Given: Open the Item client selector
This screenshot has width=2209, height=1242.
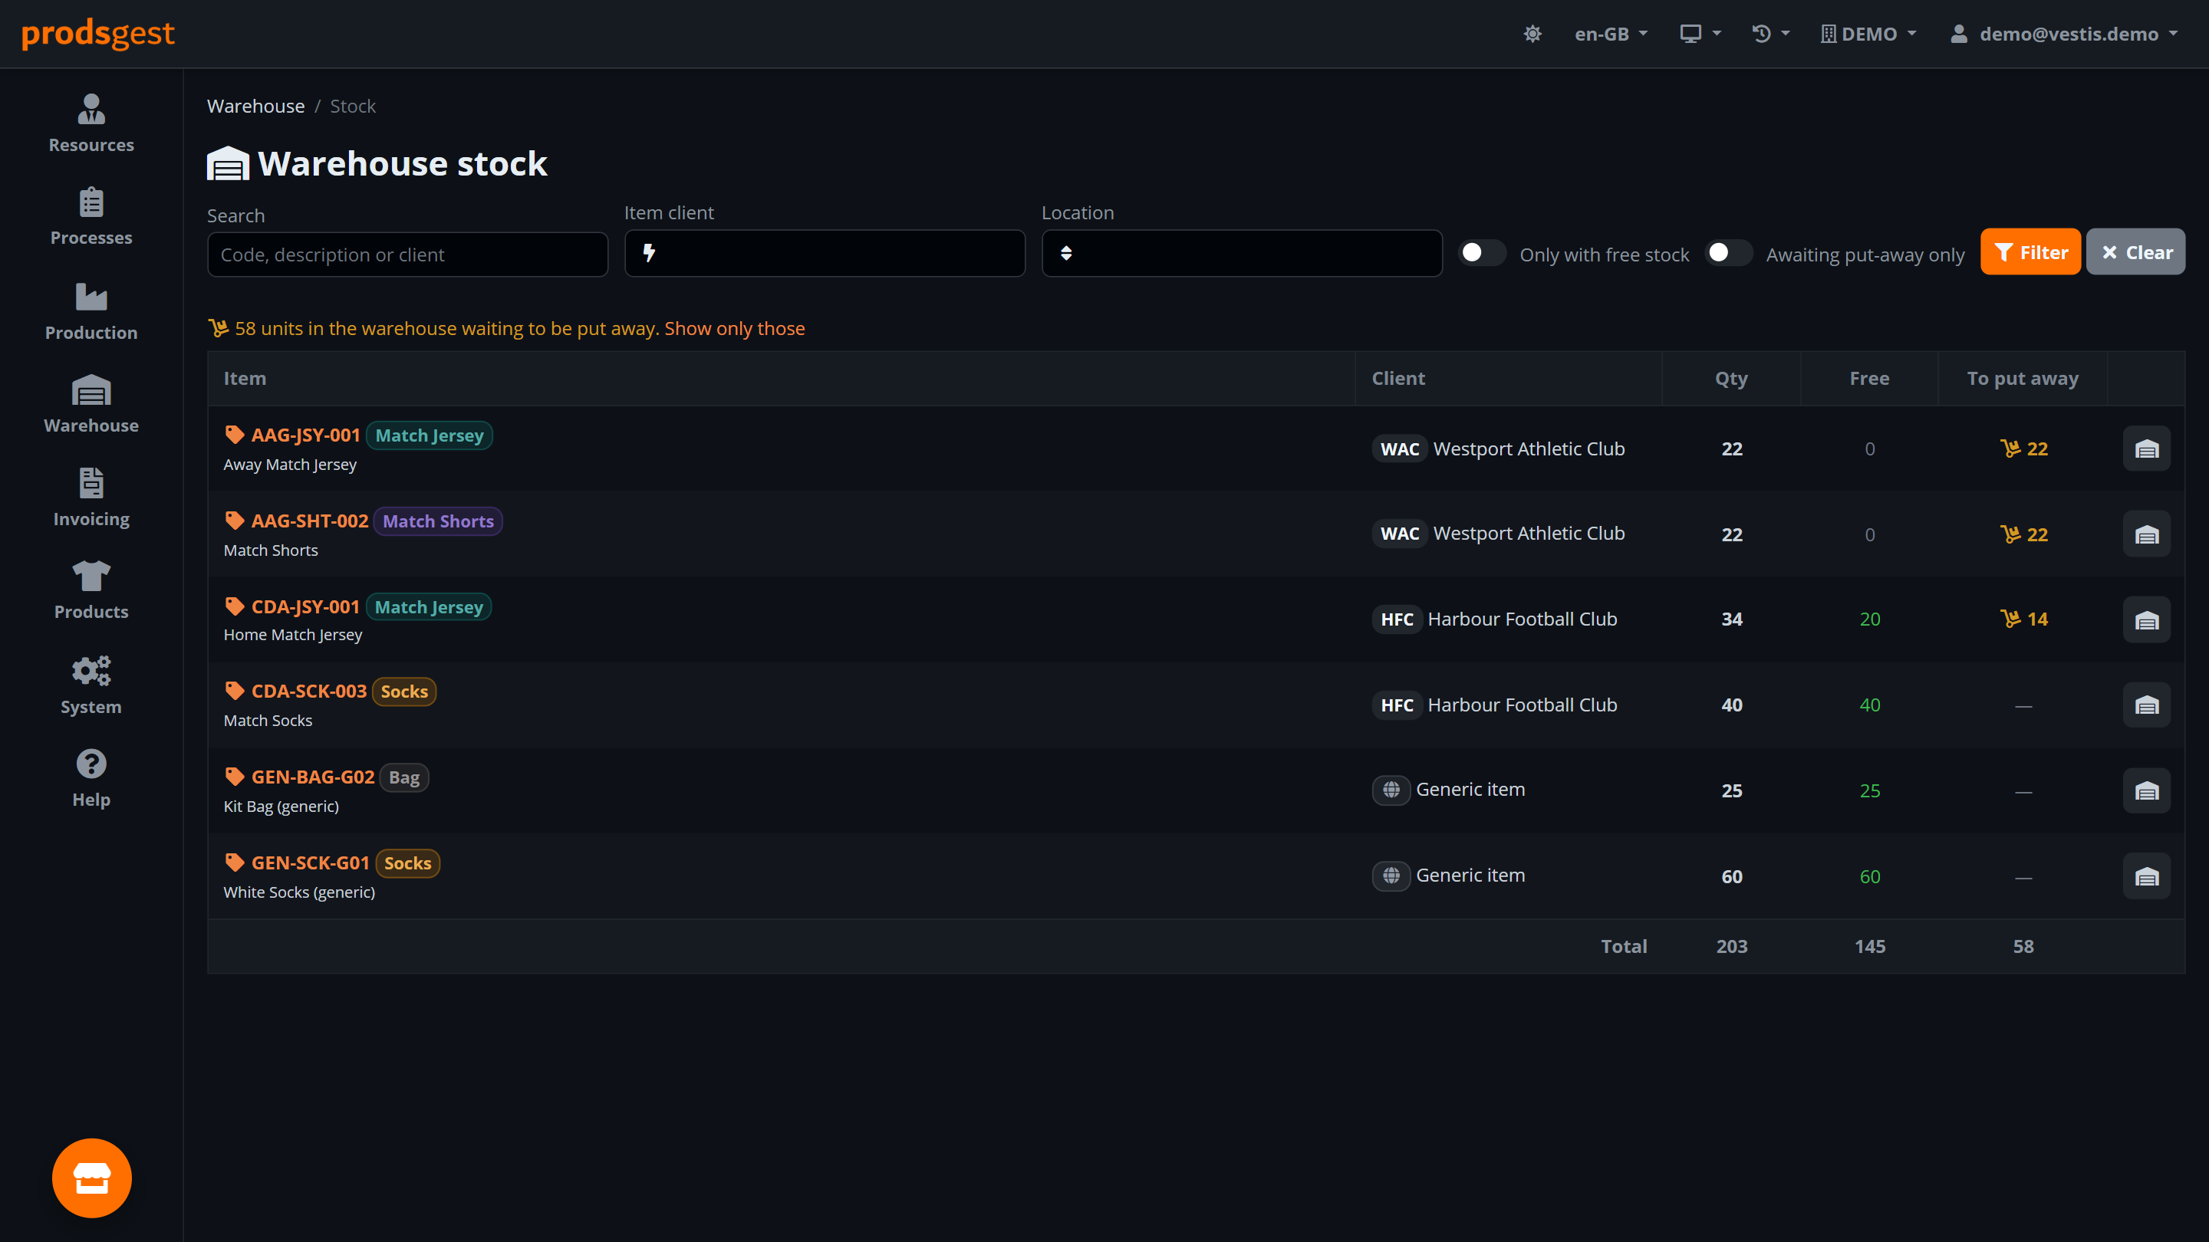Looking at the screenshot, I should point(824,253).
